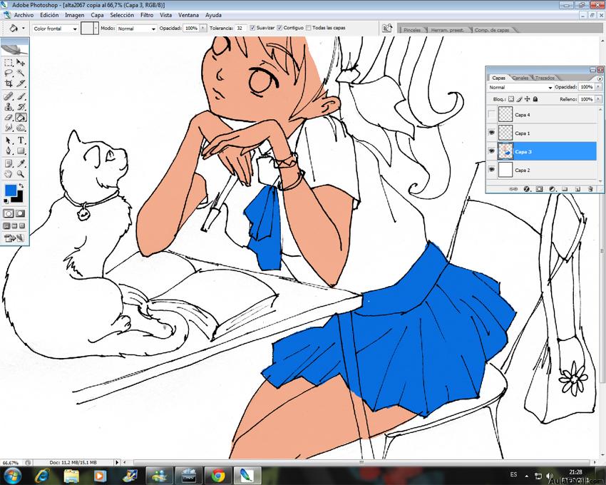Image resolution: width=606 pixels, height=485 pixels.
Task: Enable Todas las capas checkbox
Action: pyautogui.click(x=309, y=28)
